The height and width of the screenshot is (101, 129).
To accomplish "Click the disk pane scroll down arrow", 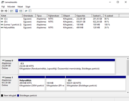I will click(x=128, y=92).
